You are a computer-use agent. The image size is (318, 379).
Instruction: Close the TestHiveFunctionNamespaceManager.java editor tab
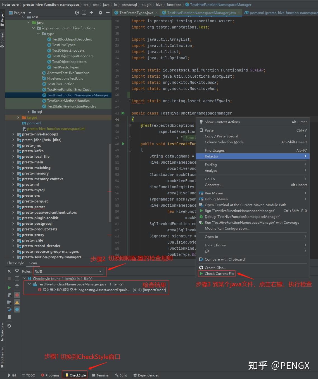tap(239, 13)
